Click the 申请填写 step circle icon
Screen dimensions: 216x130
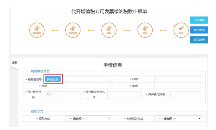pyautogui.click(x=37, y=30)
